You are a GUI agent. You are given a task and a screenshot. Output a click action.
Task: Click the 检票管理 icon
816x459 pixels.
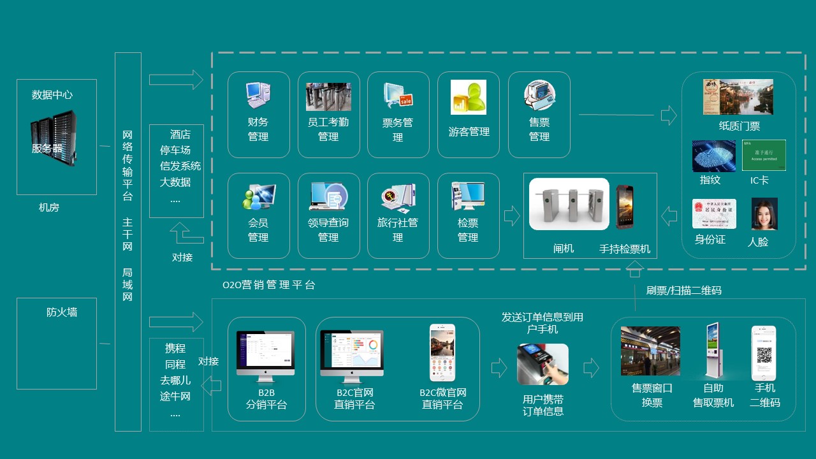click(x=468, y=196)
